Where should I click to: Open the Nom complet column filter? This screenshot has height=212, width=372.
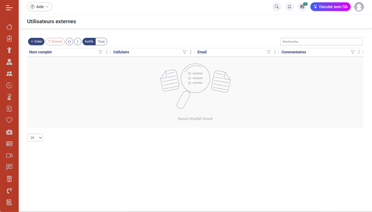click(100, 52)
